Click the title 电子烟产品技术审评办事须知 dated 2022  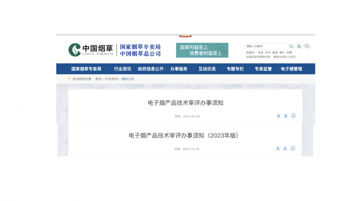pyautogui.click(x=185, y=103)
